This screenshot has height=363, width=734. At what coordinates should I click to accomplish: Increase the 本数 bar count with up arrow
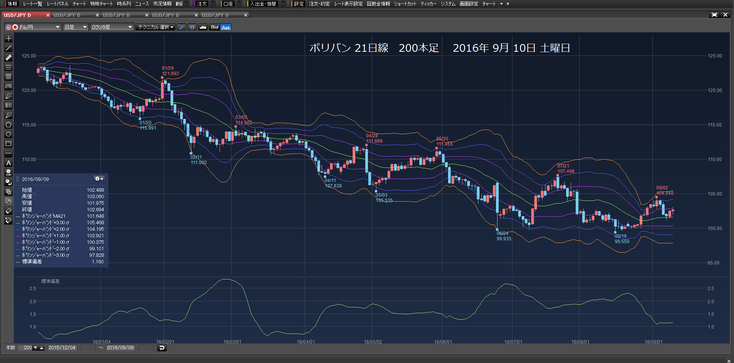pos(42,348)
